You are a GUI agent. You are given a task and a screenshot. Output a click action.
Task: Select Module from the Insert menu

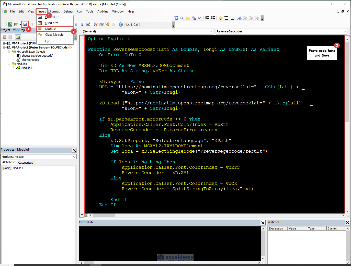pyautogui.click(x=50, y=29)
